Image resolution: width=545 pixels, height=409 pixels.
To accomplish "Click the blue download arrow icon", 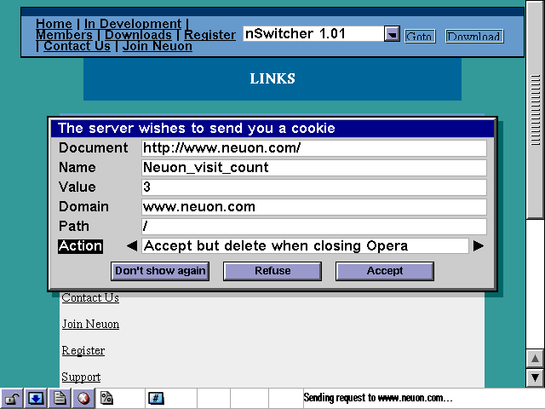I will coord(36,398).
